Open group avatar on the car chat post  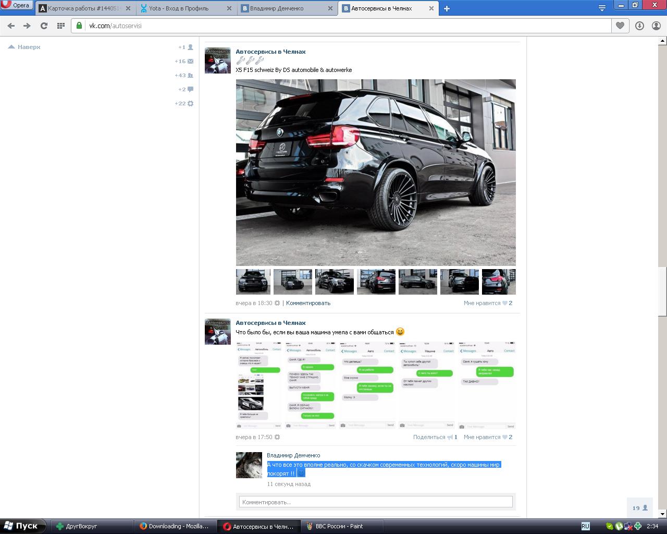point(218,332)
